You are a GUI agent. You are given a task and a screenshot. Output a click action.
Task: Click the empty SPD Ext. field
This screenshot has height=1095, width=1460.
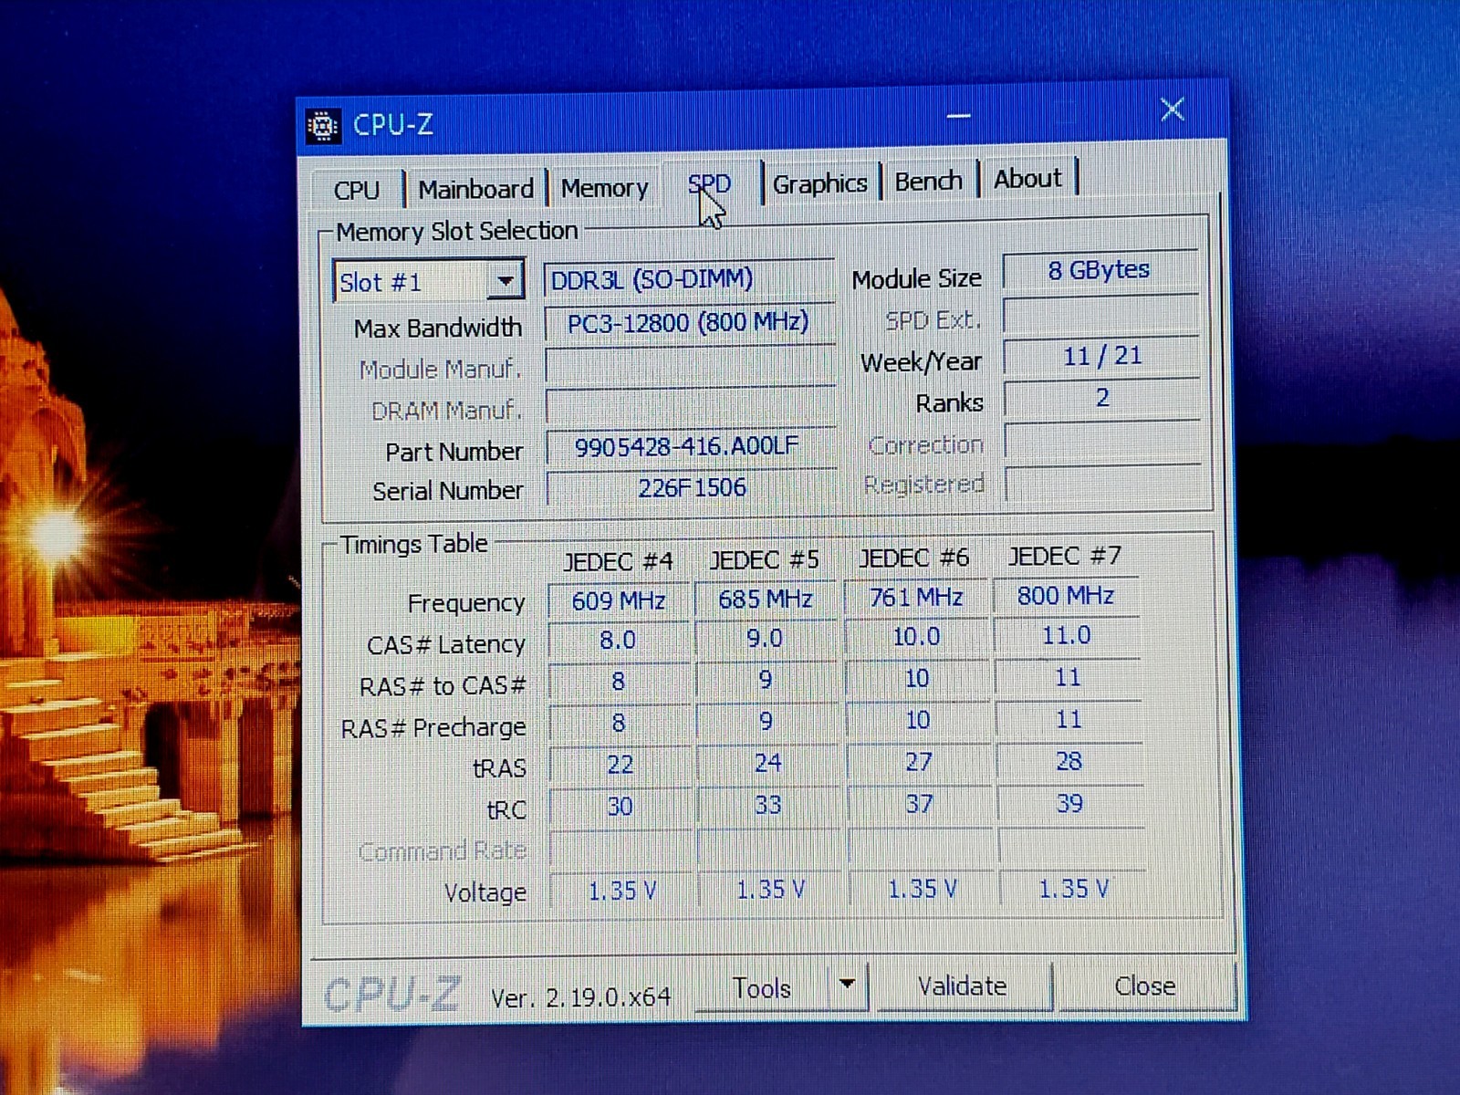point(1100,316)
